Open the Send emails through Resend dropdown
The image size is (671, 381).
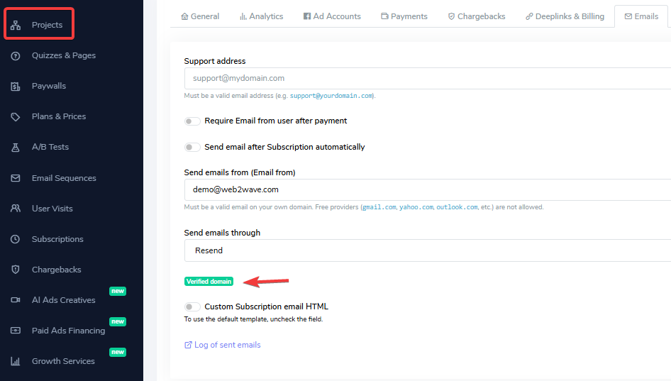[x=428, y=250]
